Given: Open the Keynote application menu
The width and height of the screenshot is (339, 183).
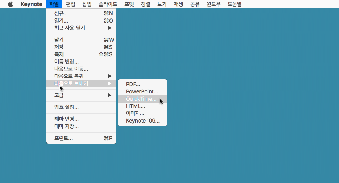Looking at the screenshot, I should pos(31,4).
